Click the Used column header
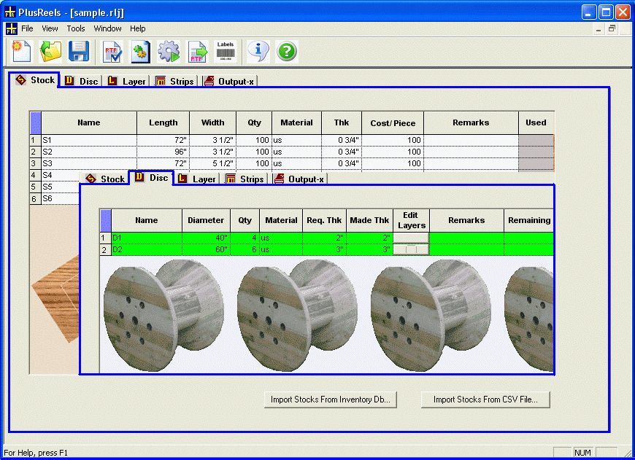 536,123
